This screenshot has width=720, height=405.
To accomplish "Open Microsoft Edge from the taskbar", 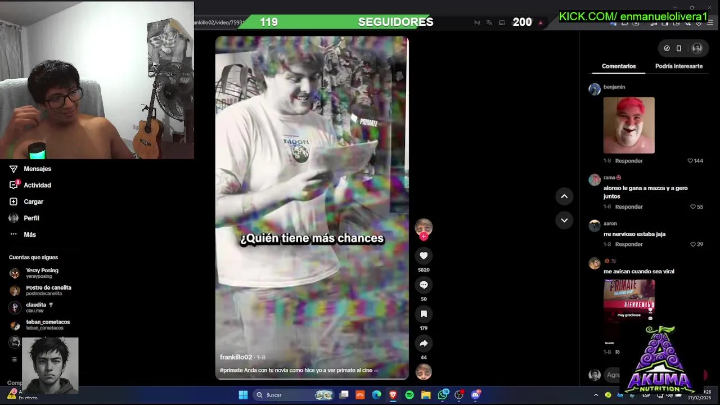I will tap(376, 395).
